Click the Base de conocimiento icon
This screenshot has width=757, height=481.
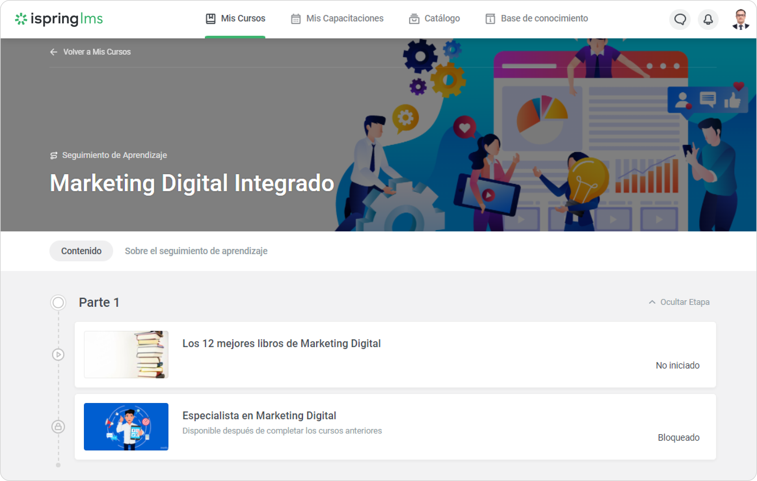click(x=490, y=19)
